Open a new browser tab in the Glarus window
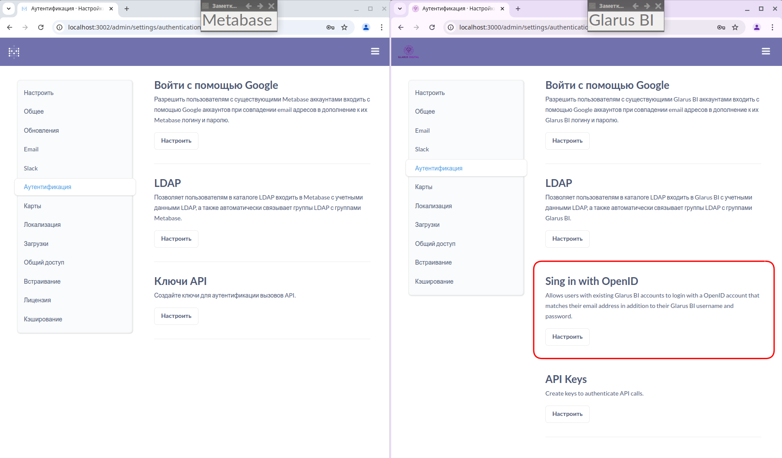Image resolution: width=782 pixels, height=458 pixels. [x=518, y=9]
